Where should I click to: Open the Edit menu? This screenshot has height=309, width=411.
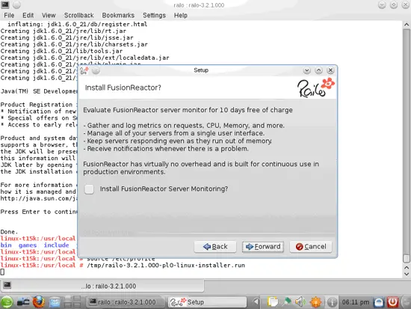tap(28, 16)
